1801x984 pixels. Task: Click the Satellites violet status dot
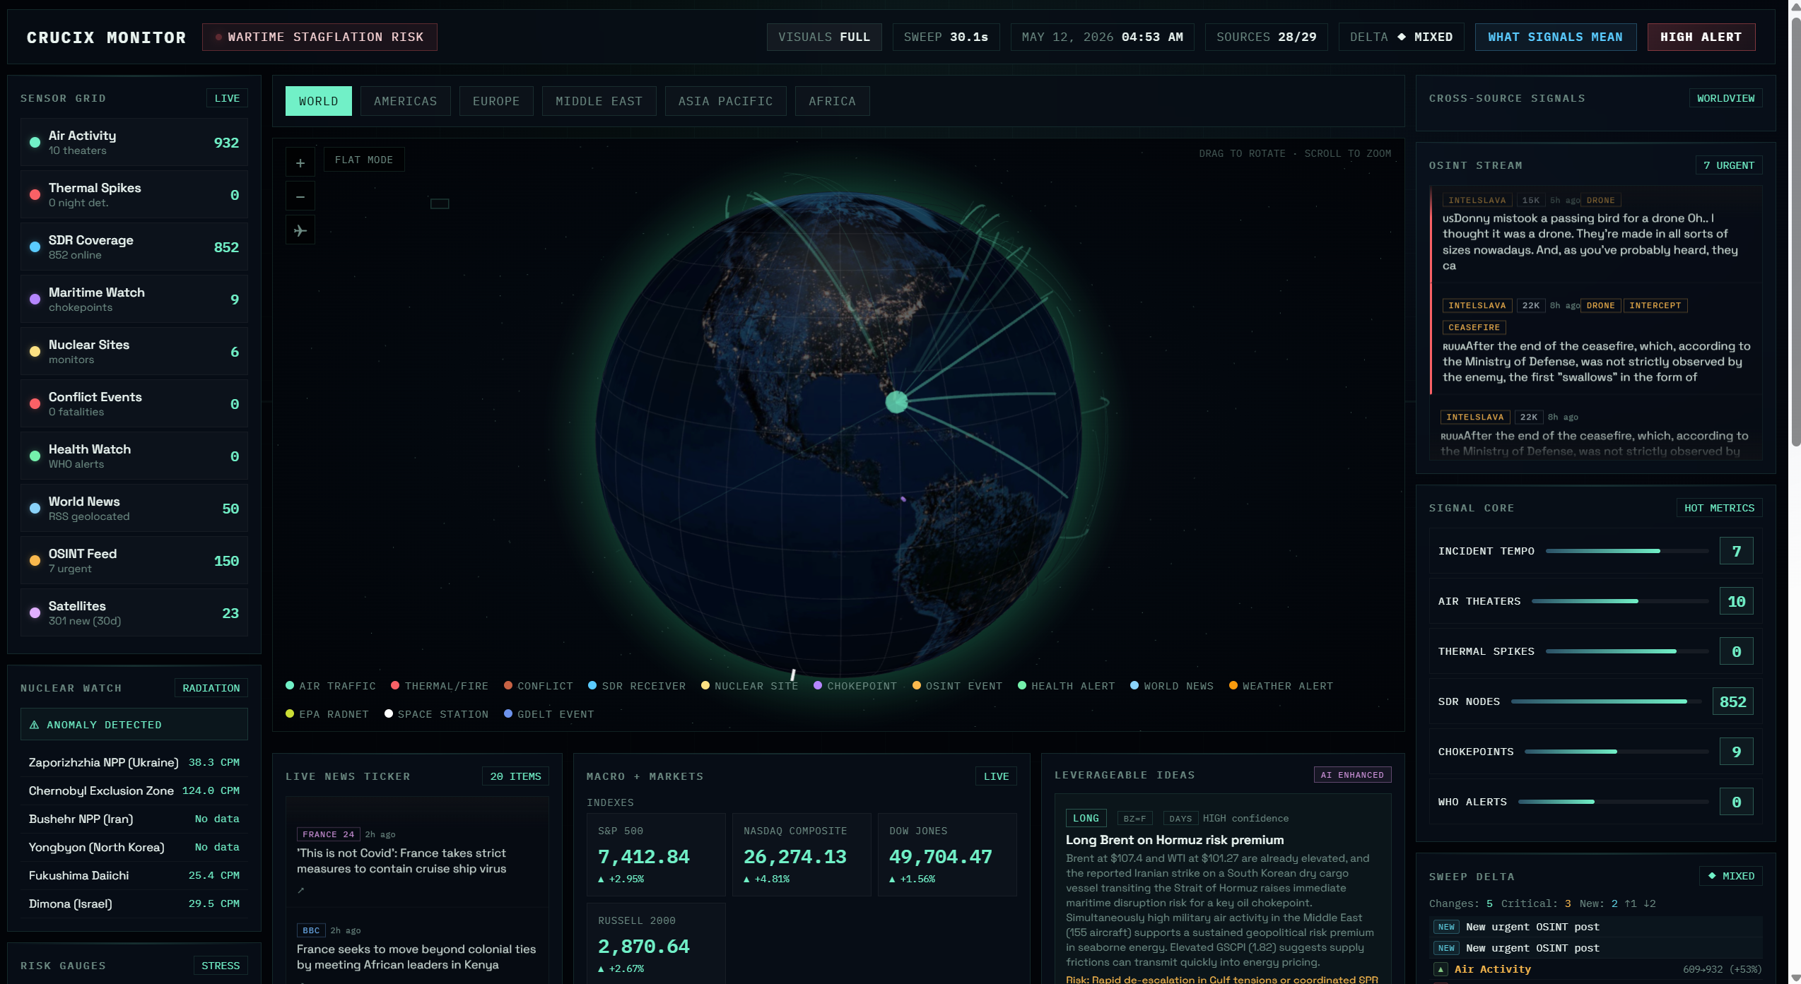35,613
